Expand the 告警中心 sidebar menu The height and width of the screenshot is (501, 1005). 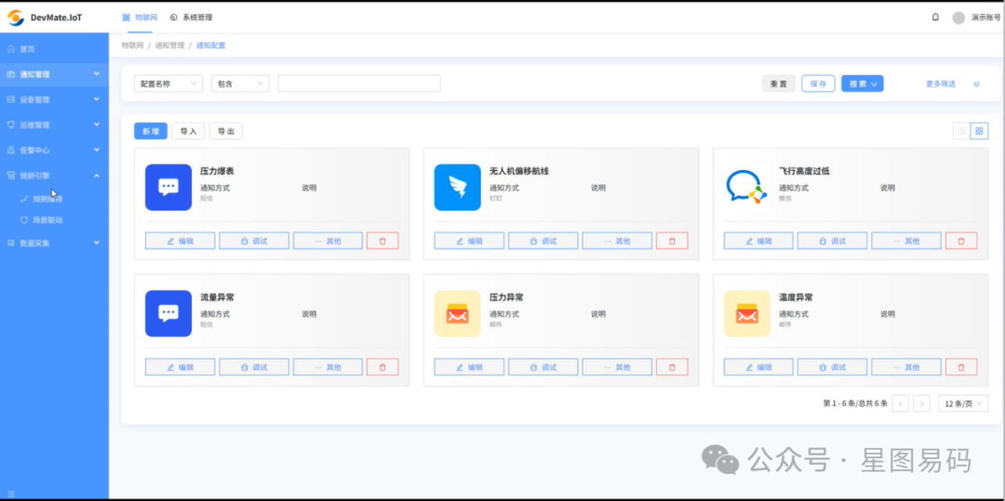(55, 151)
